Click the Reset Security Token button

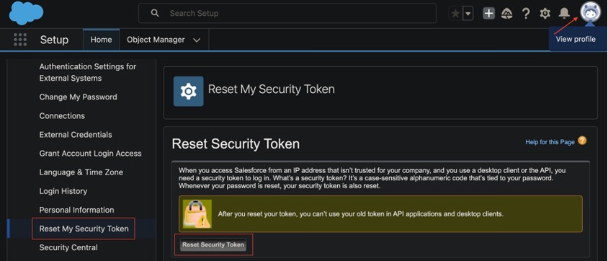coord(213,244)
